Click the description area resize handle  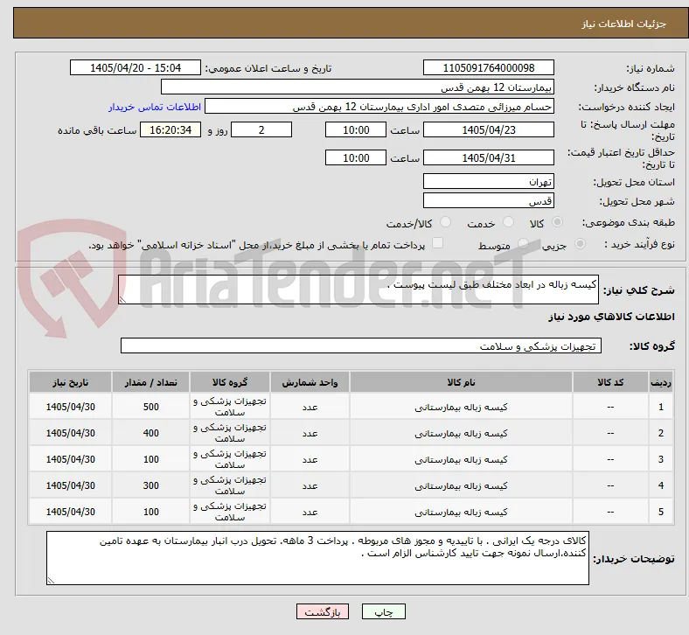122,299
